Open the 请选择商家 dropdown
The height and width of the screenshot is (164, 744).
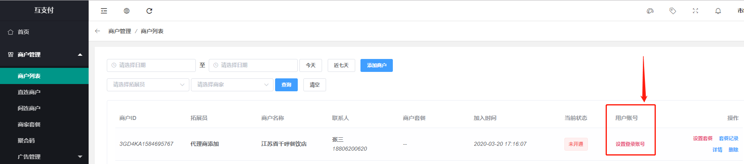tap(232, 85)
